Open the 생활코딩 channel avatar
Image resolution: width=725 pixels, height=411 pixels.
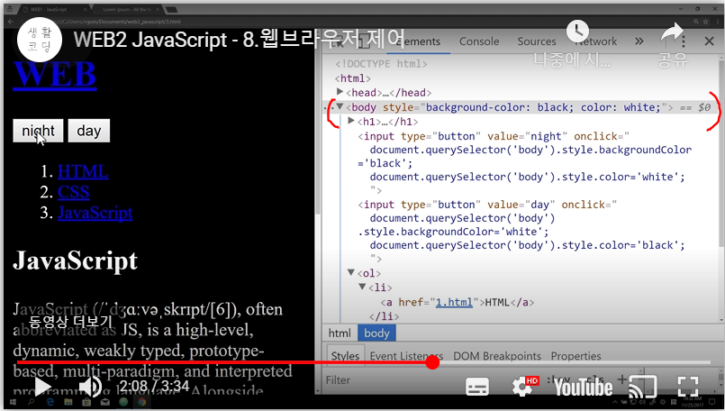pos(40,40)
